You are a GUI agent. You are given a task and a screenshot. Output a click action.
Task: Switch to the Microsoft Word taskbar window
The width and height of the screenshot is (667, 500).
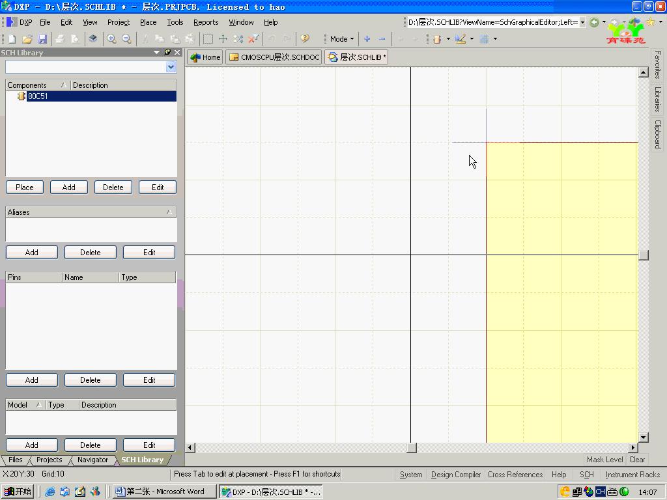coord(165,492)
